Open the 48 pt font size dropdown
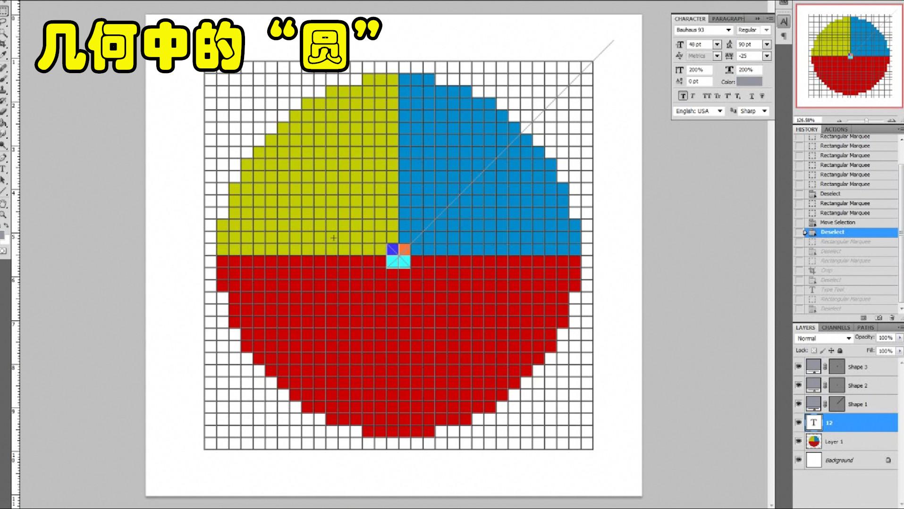This screenshot has height=509, width=904. click(718, 44)
